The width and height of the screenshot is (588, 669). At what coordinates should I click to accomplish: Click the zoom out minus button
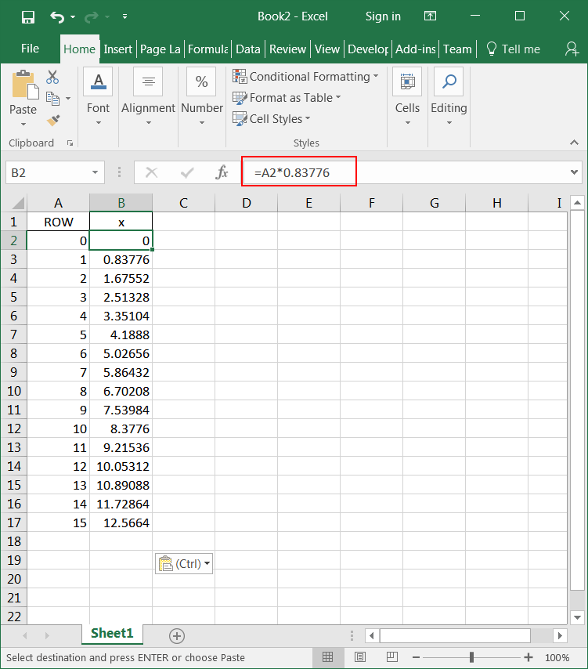tap(417, 657)
